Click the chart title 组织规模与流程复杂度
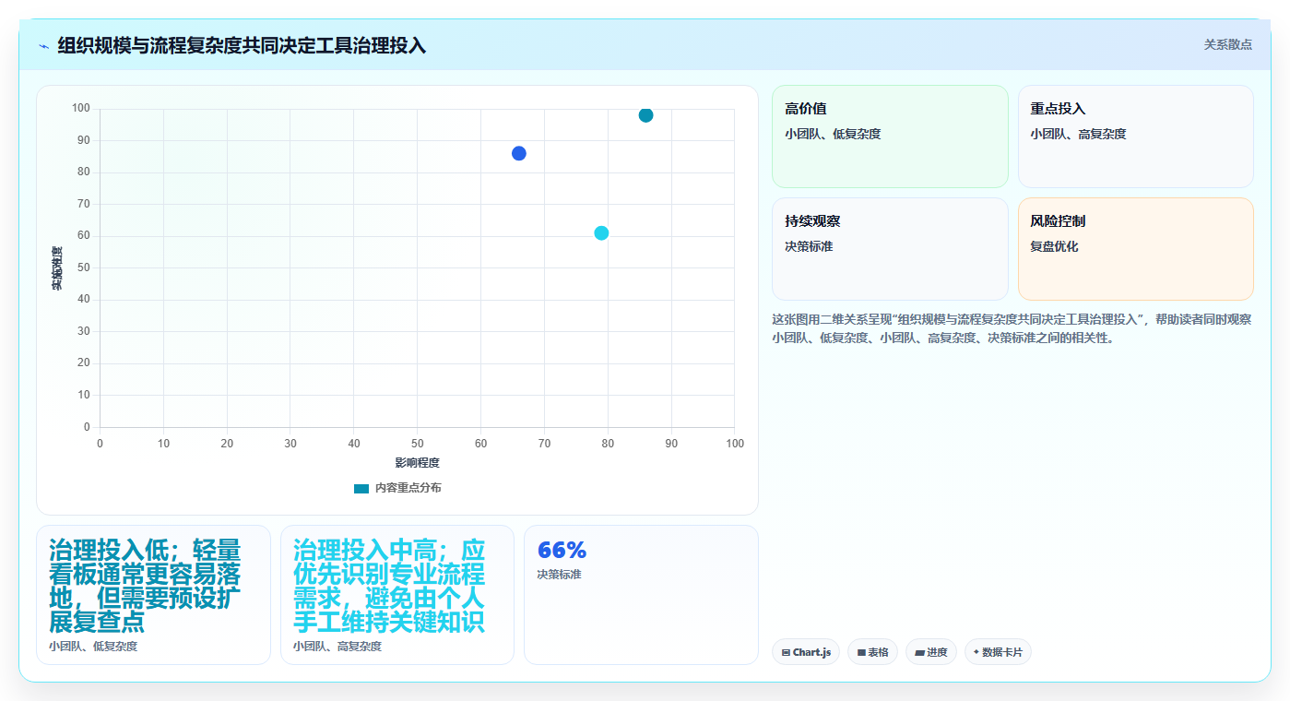Screen dimensions: 1290x701 pos(242,45)
